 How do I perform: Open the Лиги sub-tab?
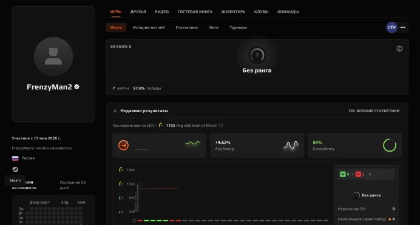(214, 27)
